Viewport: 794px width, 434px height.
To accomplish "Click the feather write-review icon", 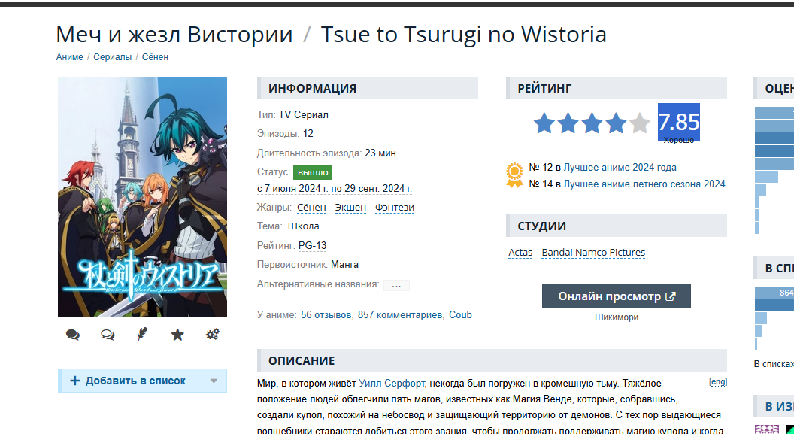I will (142, 334).
